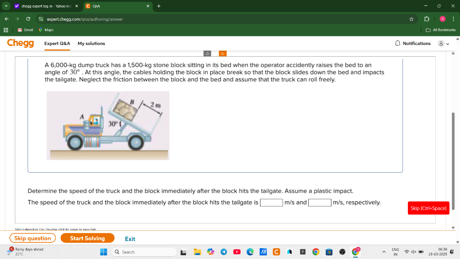This screenshot has height=259, width=460.
Task: Click the Skip question button
Action: point(32,238)
